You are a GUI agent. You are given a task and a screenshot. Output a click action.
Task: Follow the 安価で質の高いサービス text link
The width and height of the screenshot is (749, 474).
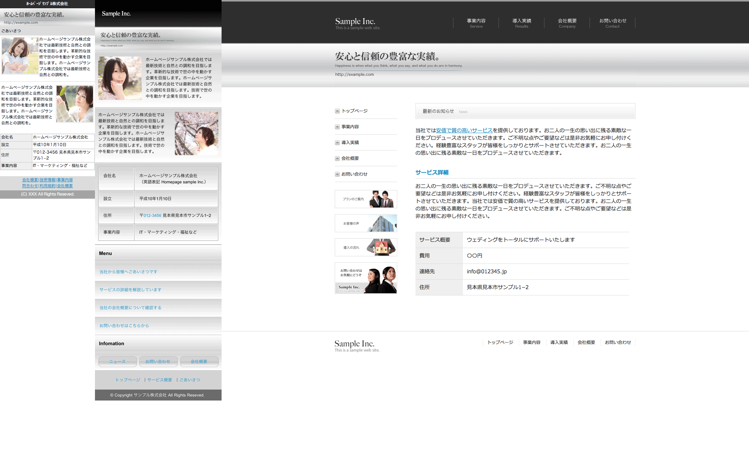464,130
